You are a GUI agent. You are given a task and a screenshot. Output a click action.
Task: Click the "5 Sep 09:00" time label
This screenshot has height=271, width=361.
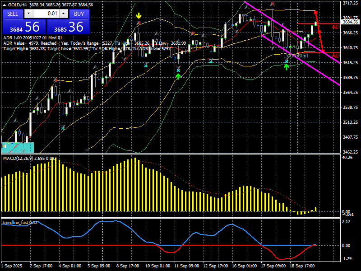tap(99, 266)
